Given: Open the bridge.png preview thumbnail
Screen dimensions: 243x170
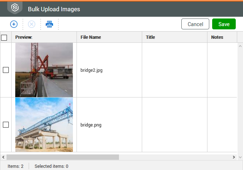Looking at the screenshot, I should 44,125.
